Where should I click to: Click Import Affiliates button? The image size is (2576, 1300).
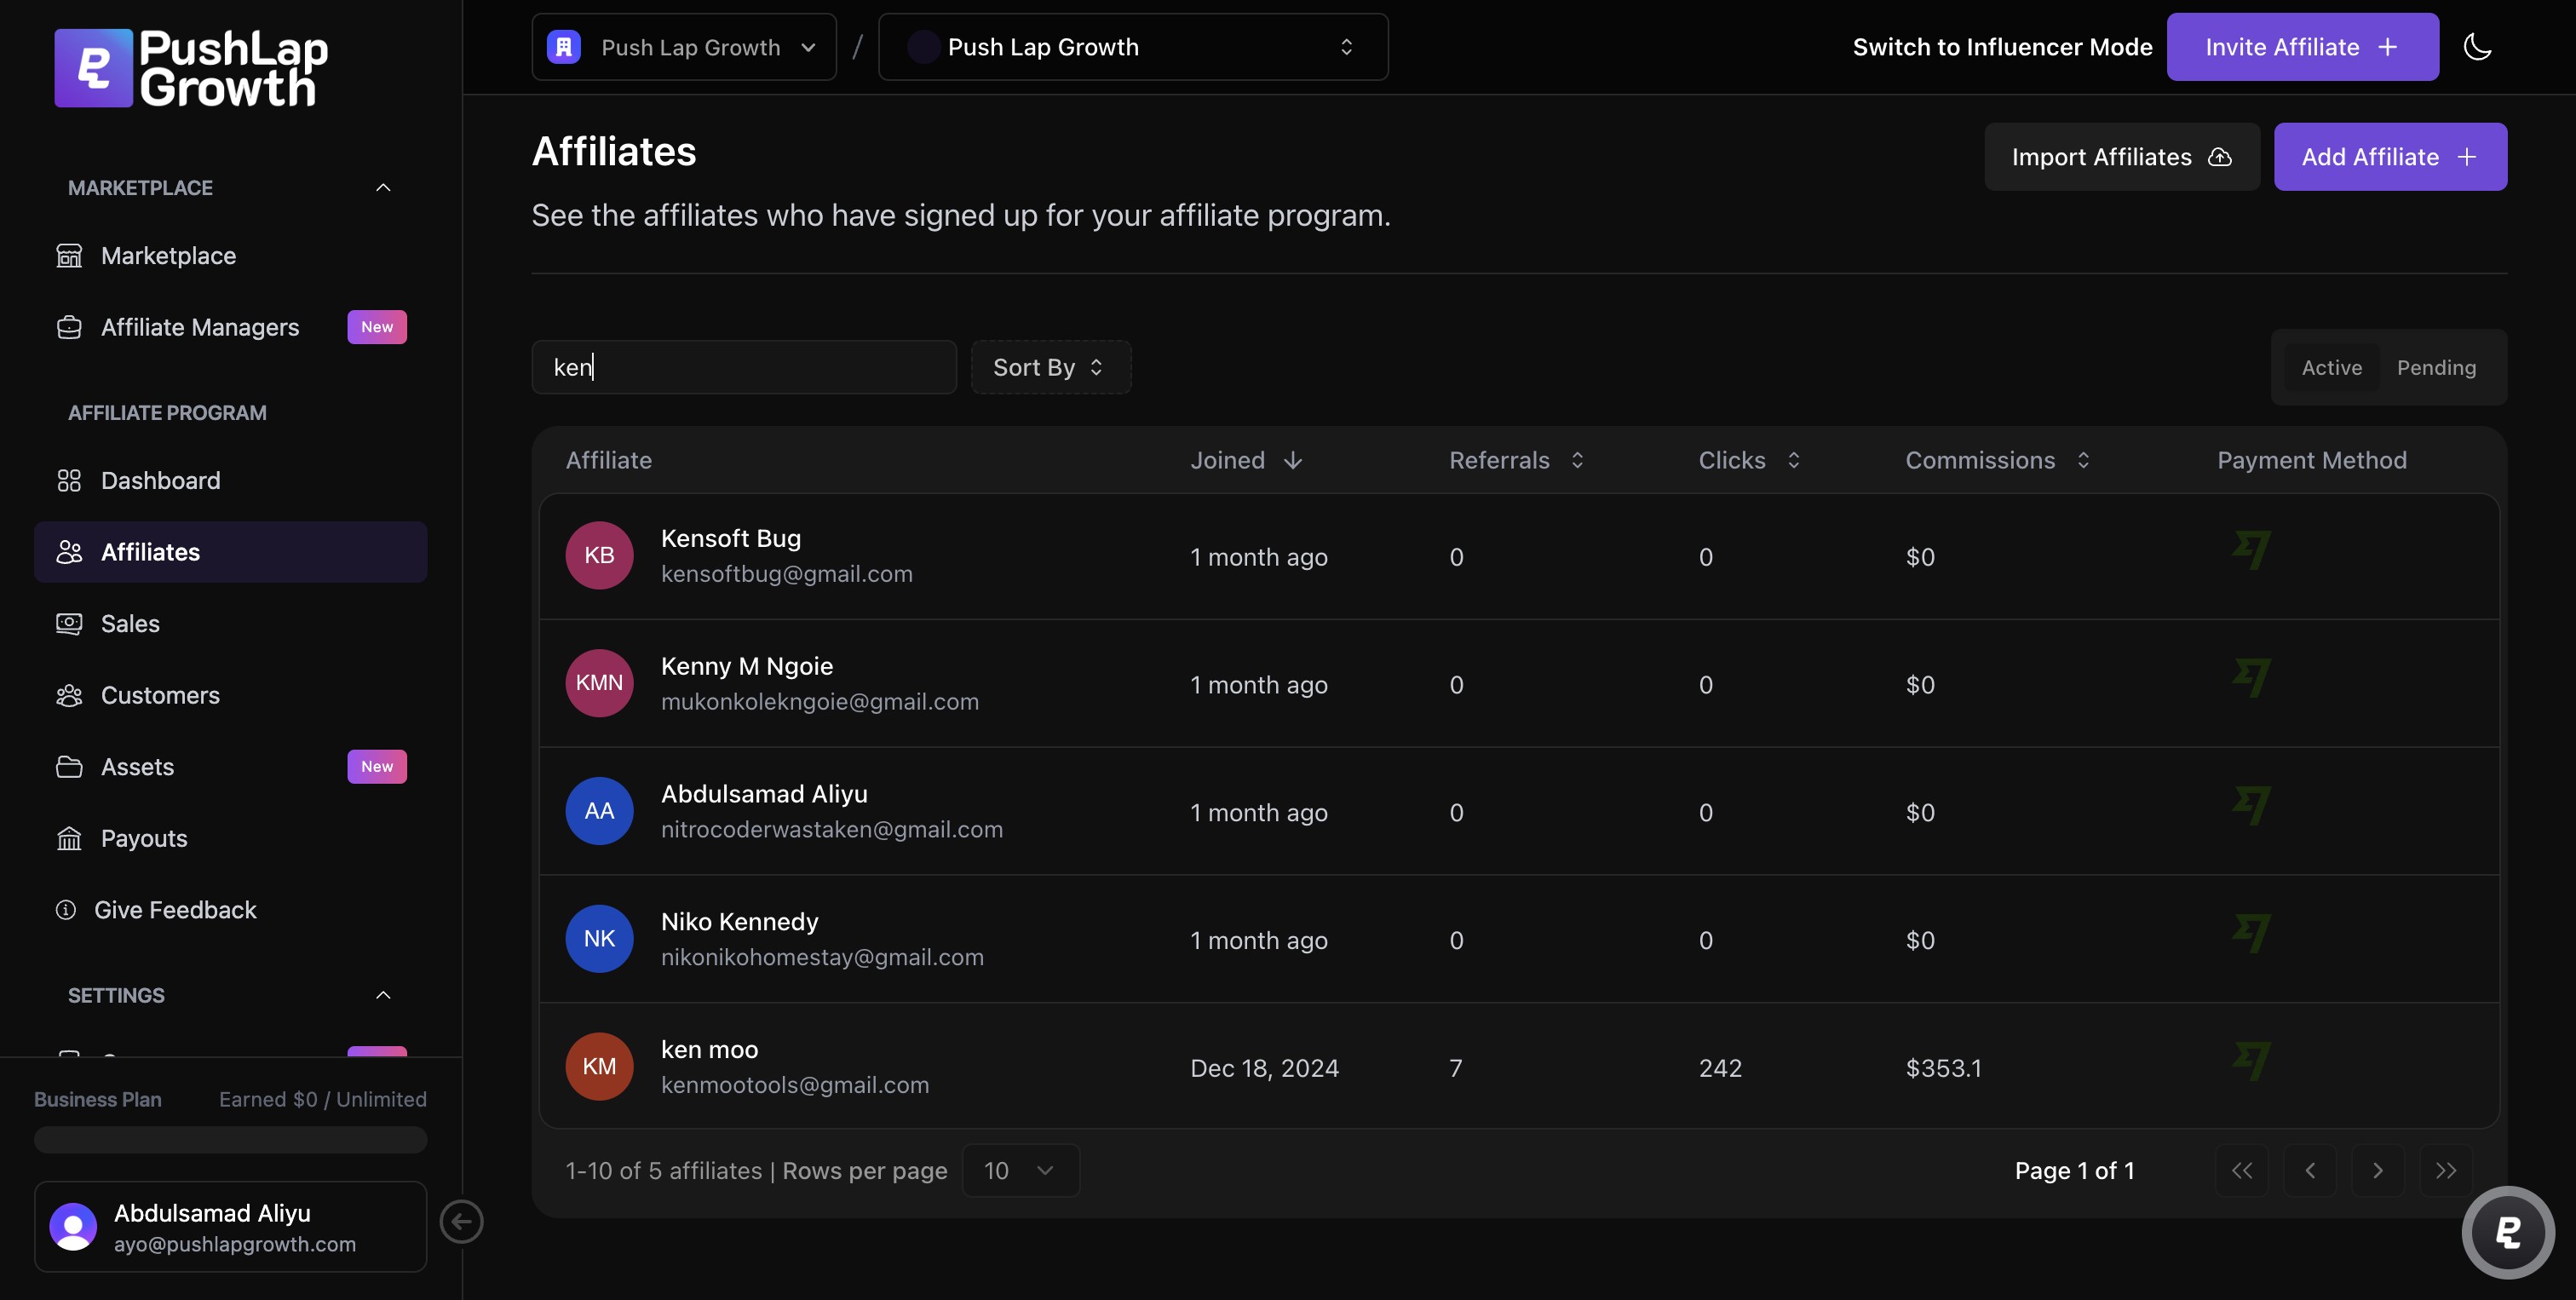[2121, 157]
